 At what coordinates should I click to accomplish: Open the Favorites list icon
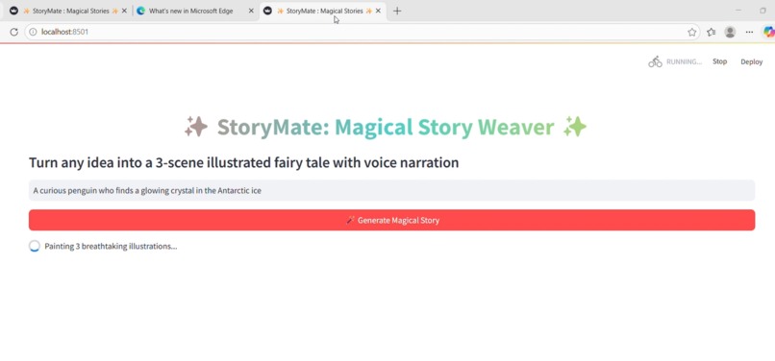711,32
